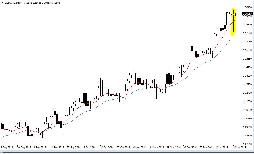Click the 1.10150 price axis label
The image size is (254, 154).
[x=248, y=119]
